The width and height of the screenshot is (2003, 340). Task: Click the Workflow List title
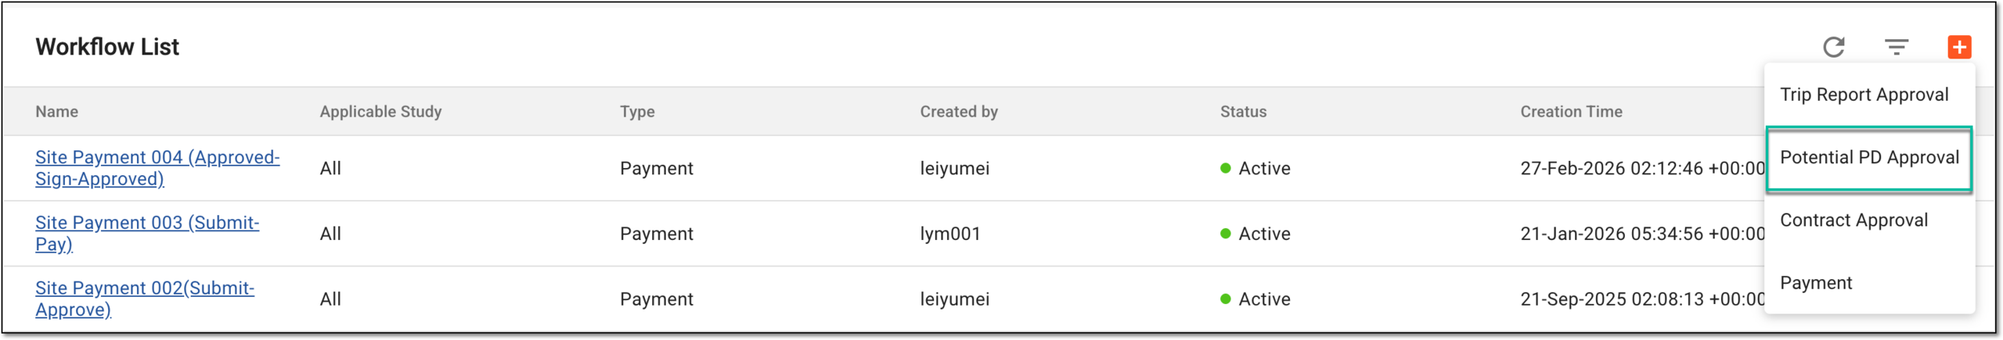[107, 47]
